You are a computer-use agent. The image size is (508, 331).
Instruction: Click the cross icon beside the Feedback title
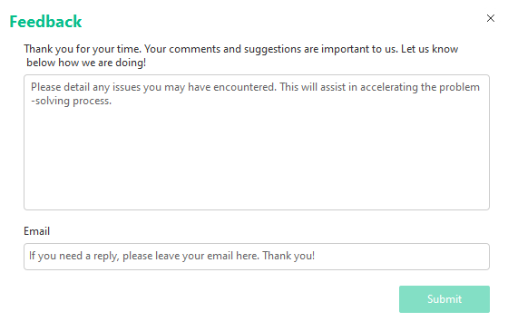click(491, 18)
